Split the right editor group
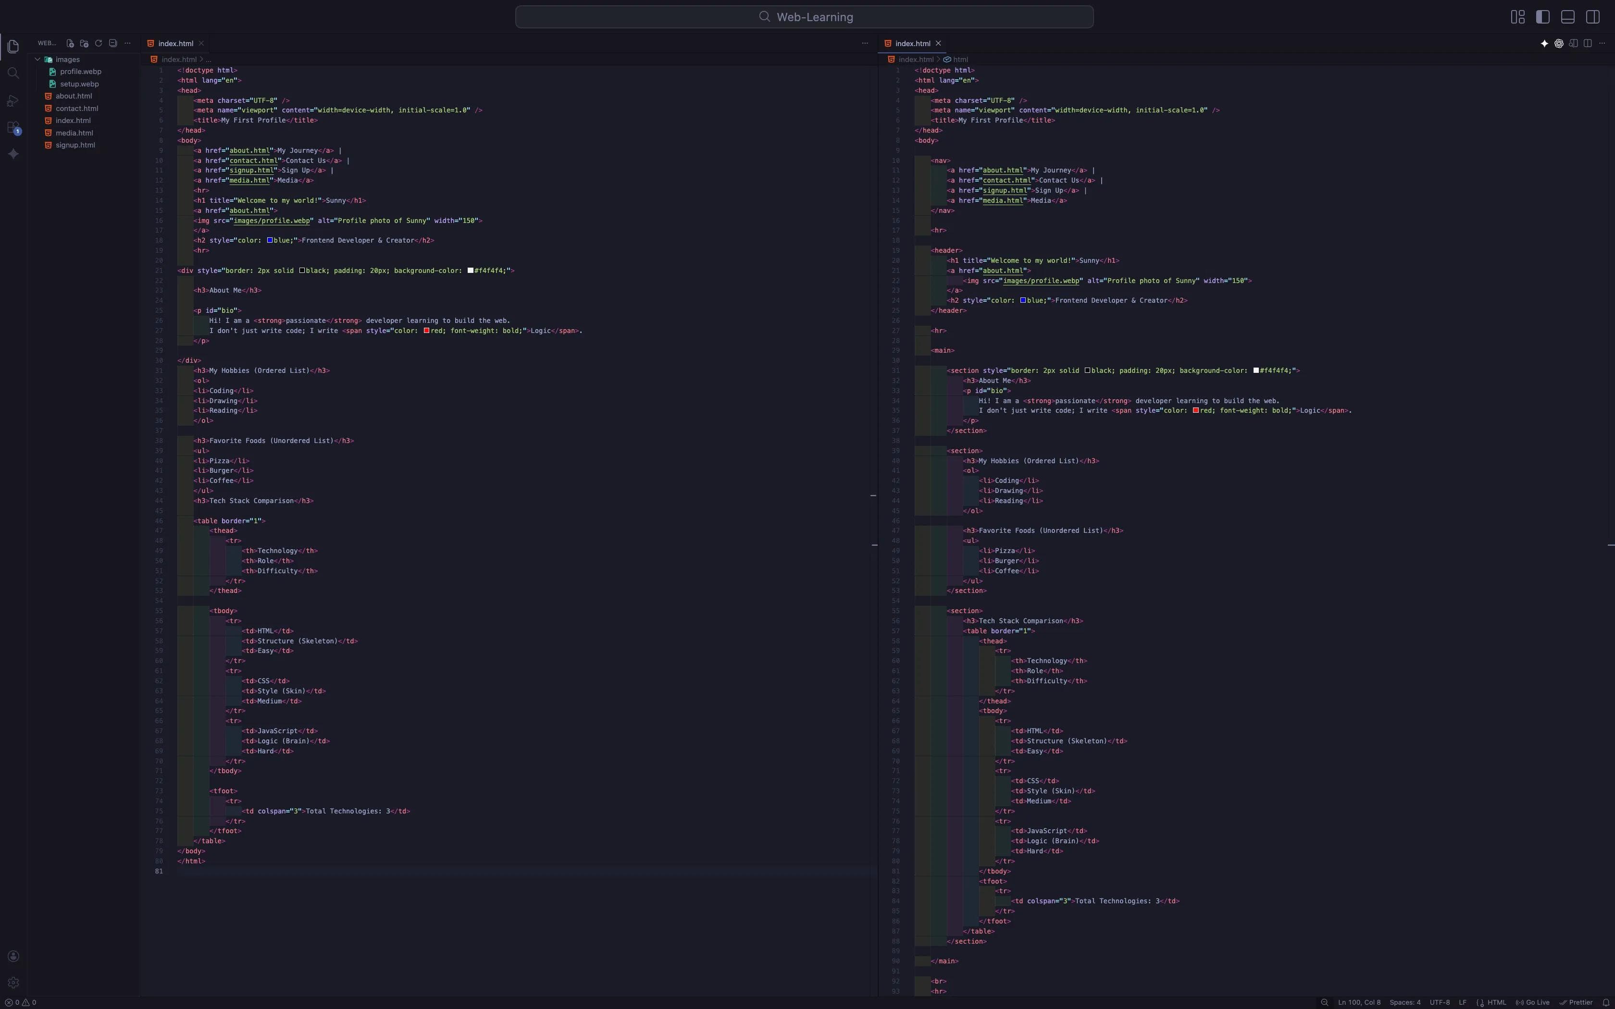 [x=1588, y=43]
